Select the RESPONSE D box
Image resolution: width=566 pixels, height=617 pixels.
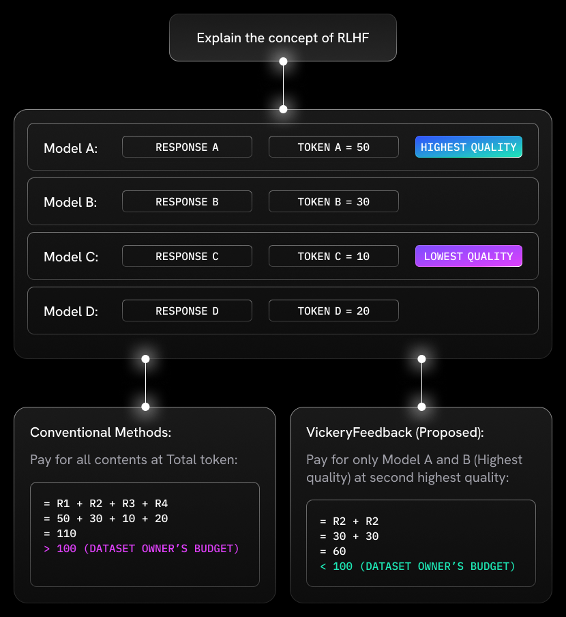[x=187, y=311]
